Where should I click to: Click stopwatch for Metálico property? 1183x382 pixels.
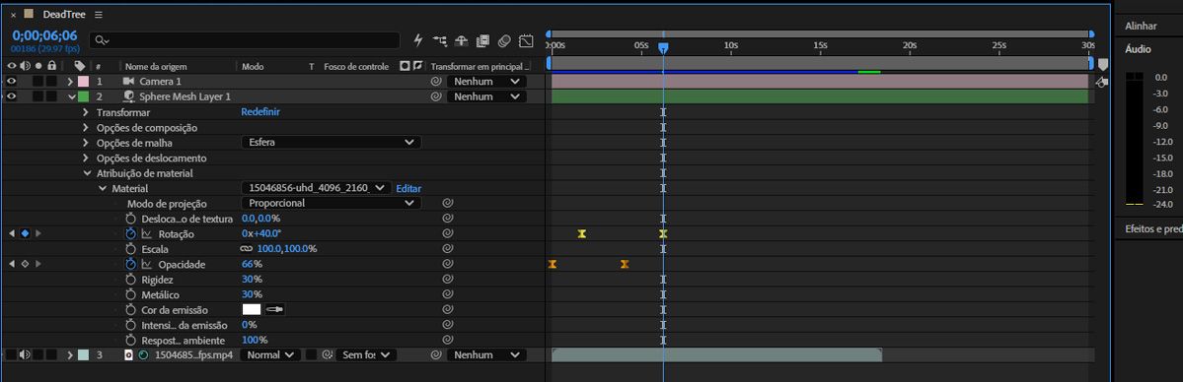130,294
